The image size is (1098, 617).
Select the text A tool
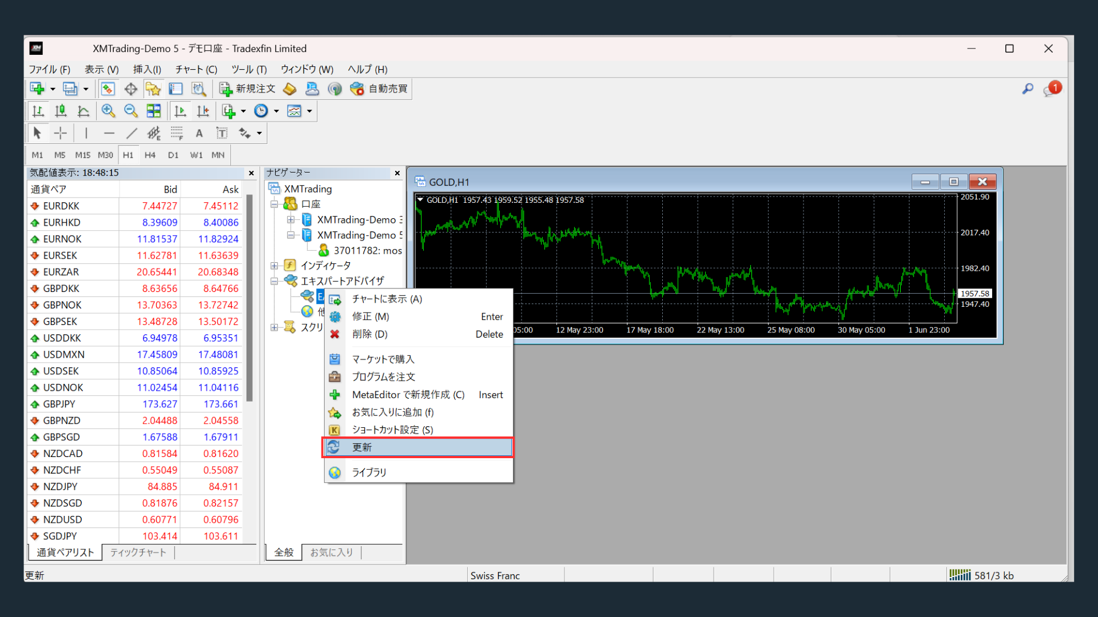point(199,133)
